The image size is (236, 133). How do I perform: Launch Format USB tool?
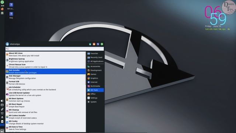(x=46, y=83)
